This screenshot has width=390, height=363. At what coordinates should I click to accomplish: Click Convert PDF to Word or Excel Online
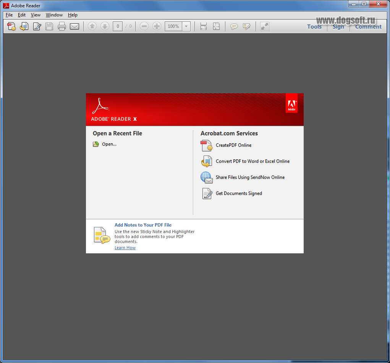[x=253, y=161]
